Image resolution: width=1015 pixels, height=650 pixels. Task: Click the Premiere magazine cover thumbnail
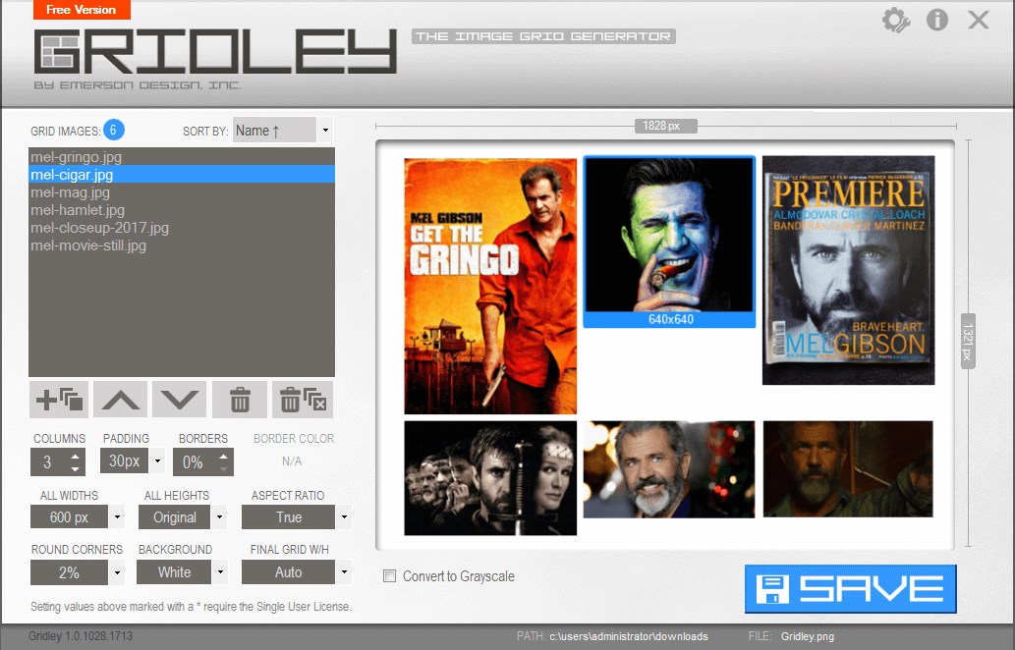point(849,270)
